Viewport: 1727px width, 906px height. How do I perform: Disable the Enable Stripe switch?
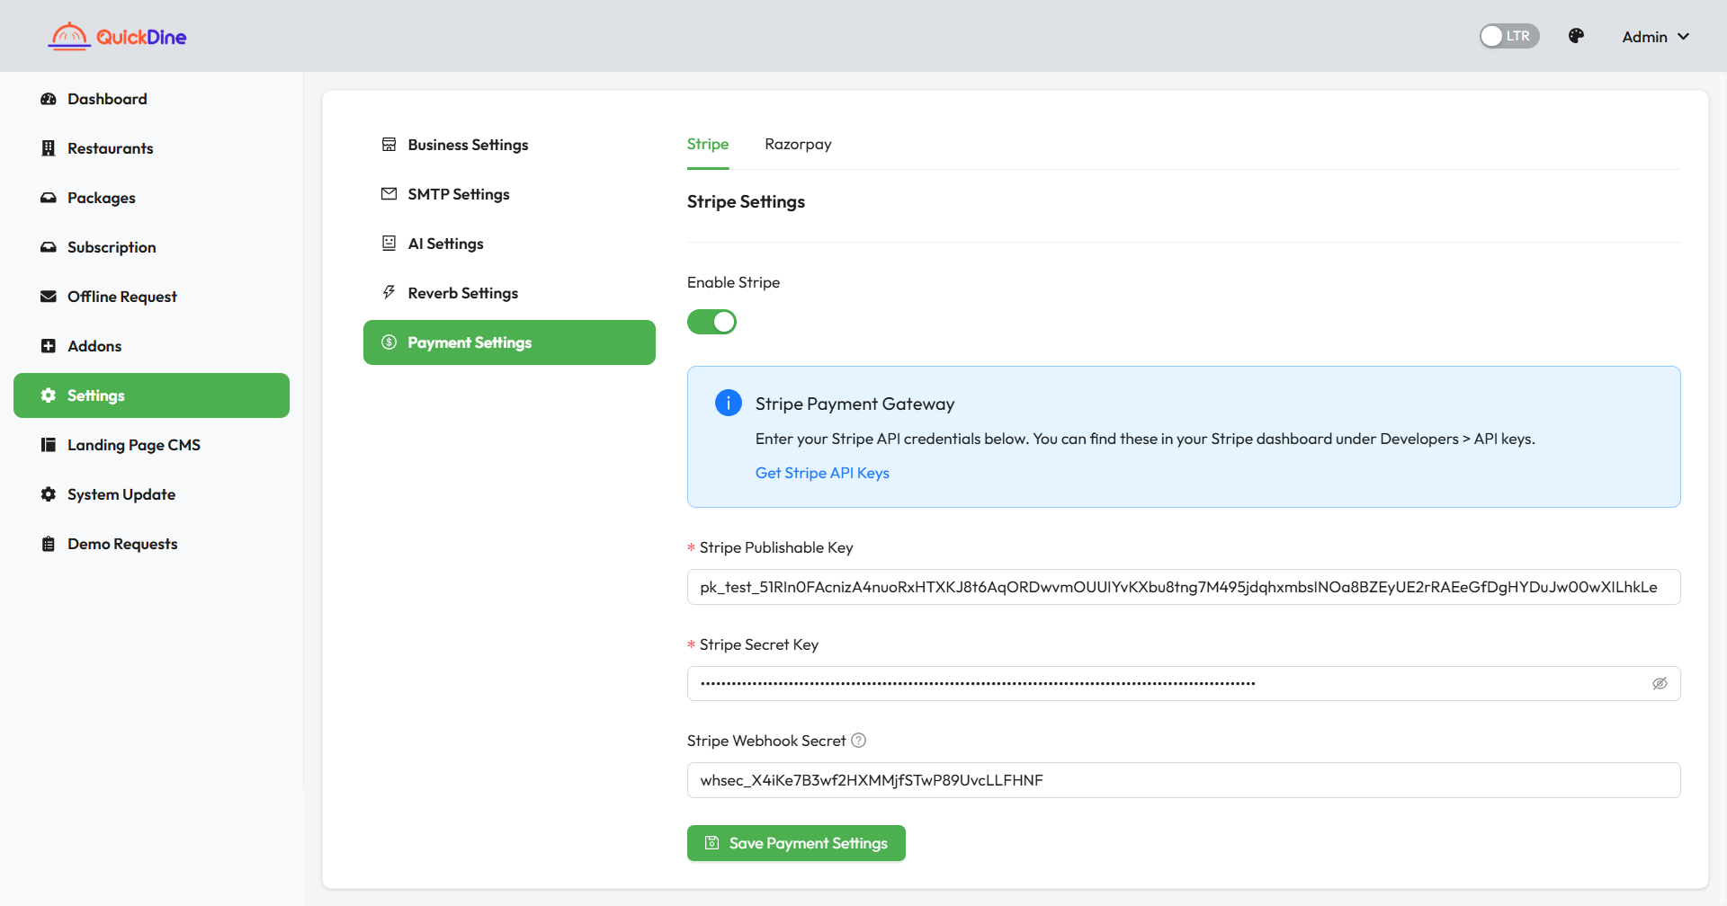pyautogui.click(x=711, y=322)
